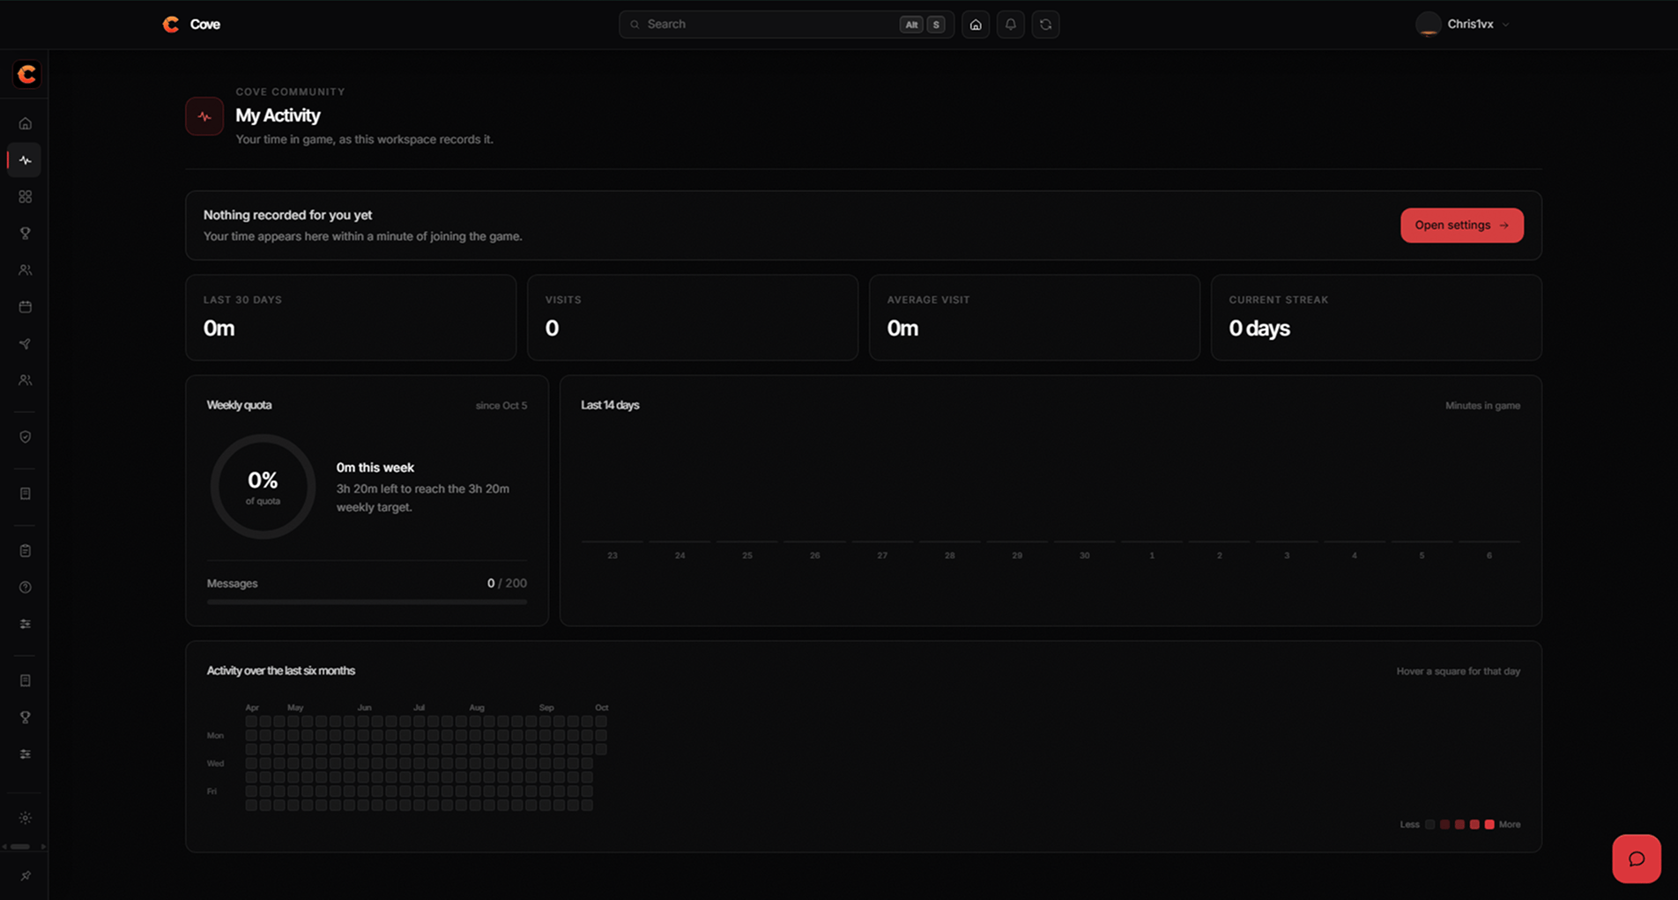The height and width of the screenshot is (900, 1678).
Task: Click the "Minutes in game" chart label
Action: [x=1482, y=406]
